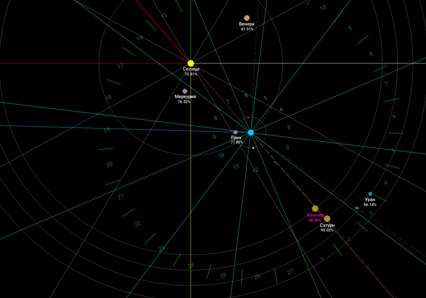Click the green number 23

(x=161, y=248)
